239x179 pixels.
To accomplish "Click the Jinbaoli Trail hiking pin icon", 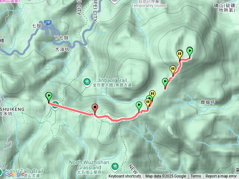I will tap(87, 82).
